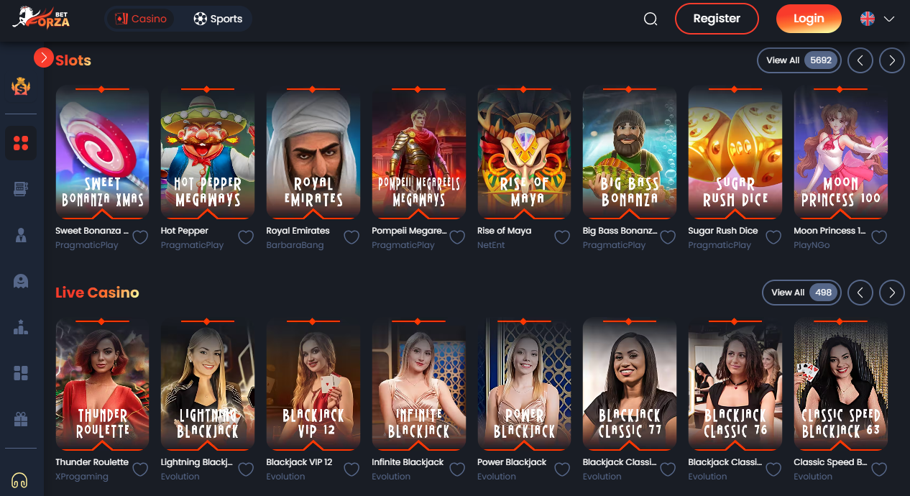Go to next Slots carousel page

coord(892,60)
